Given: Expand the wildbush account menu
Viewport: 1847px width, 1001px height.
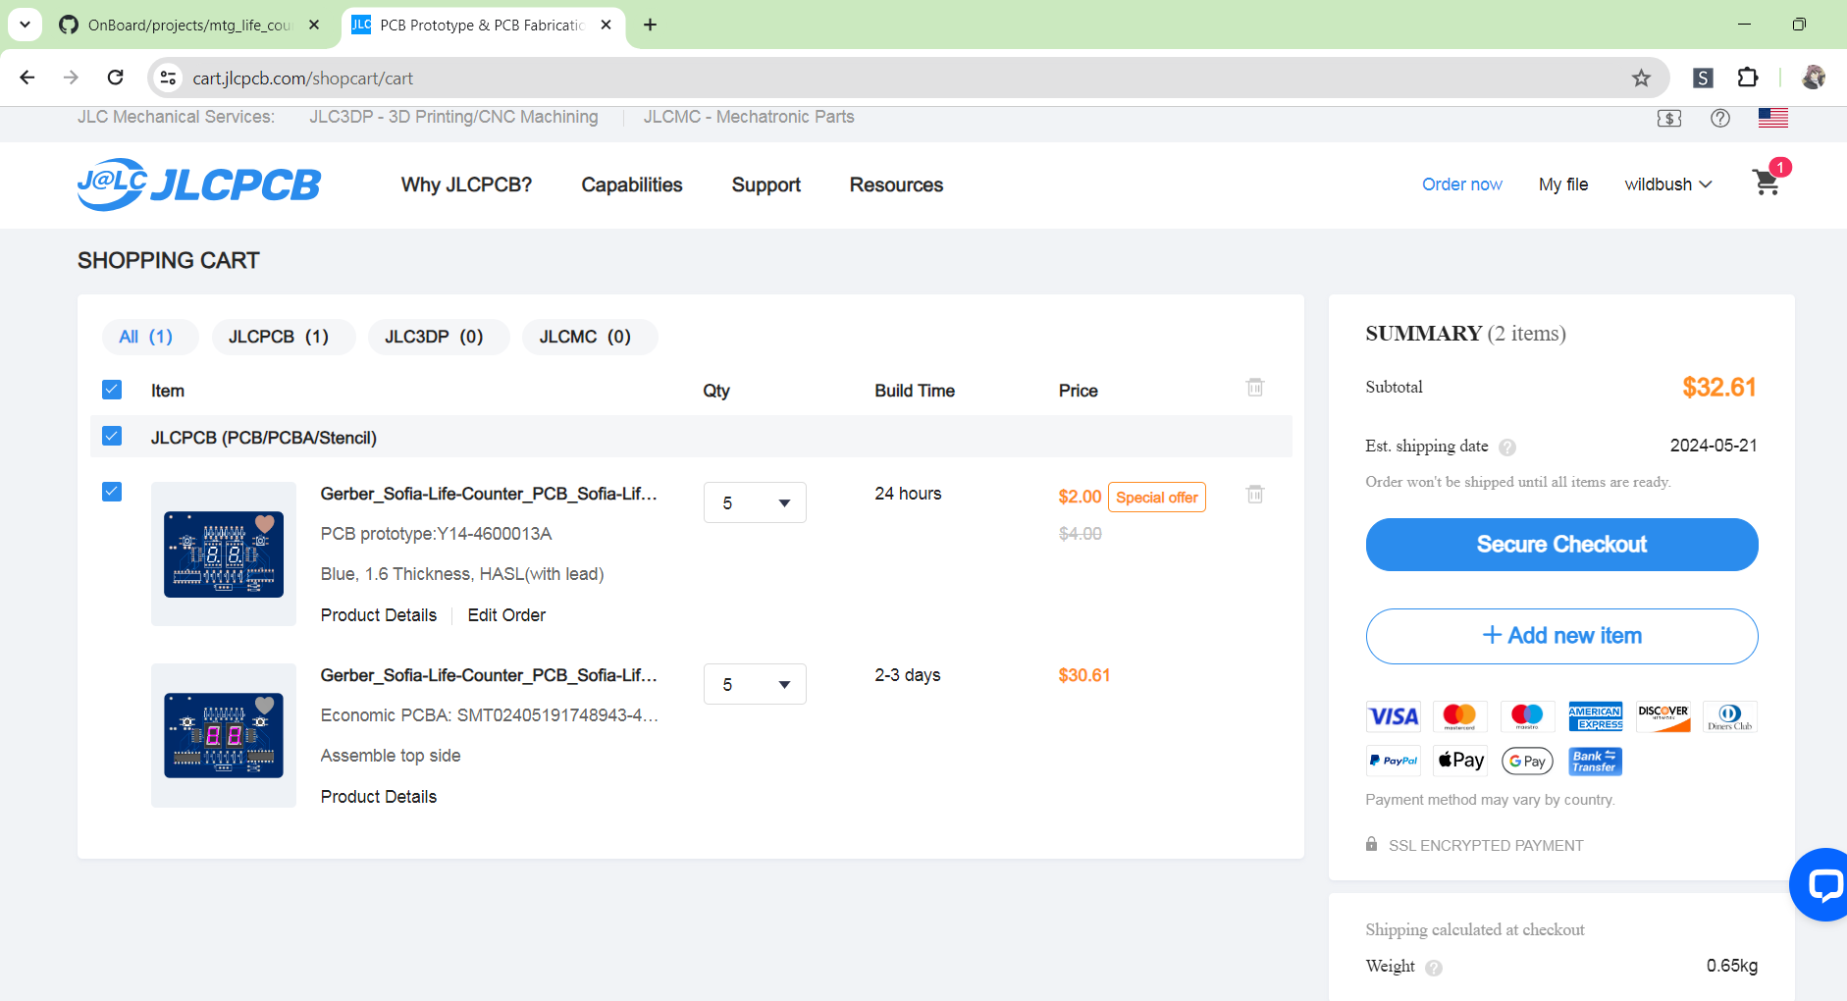Looking at the screenshot, I should pos(1667,184).
